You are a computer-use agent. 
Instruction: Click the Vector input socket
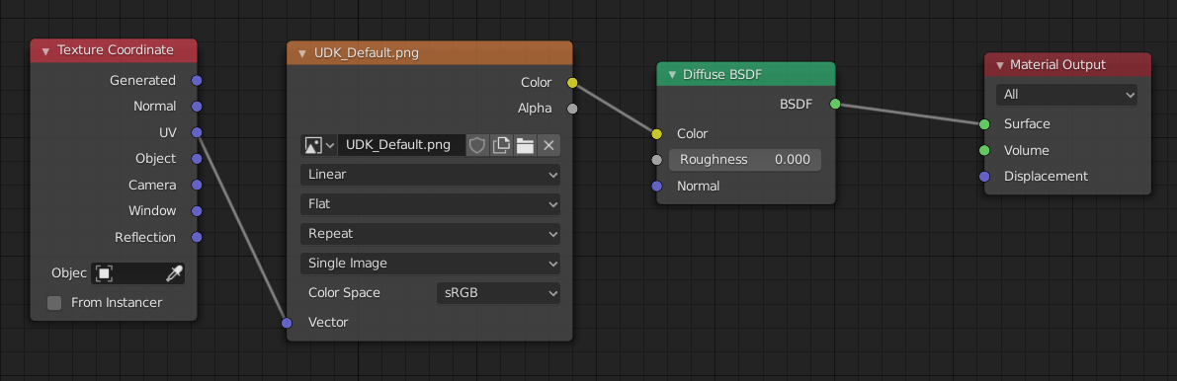pos(287,323)
